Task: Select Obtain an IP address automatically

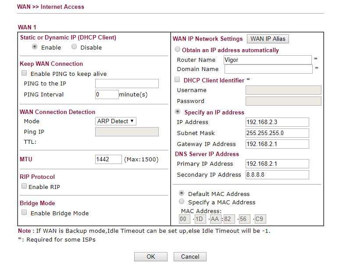Action: [x=178, y=50]
